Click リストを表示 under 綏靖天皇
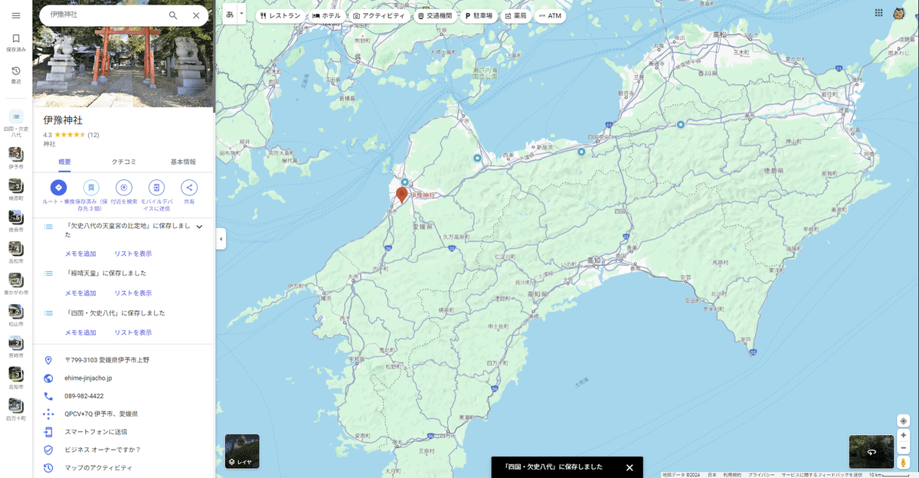Viewport: 919px width, 478px height. 133,293
